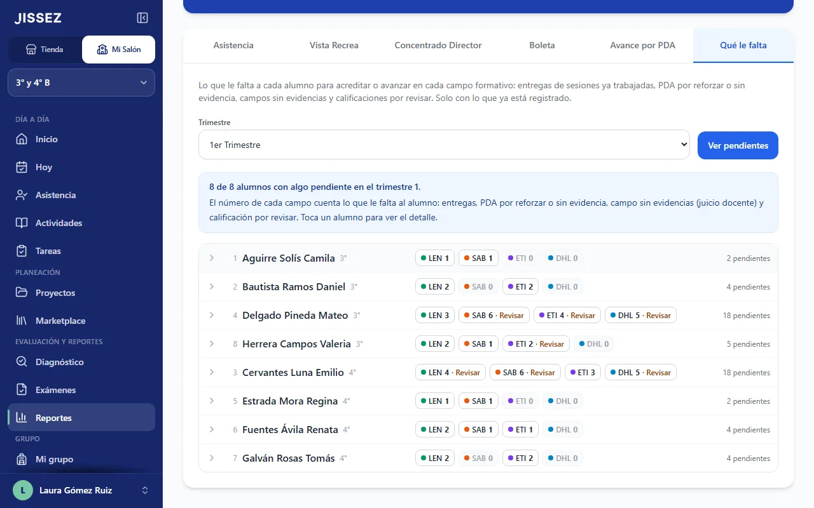Image resolution: width=814 pixels, height=508 pixels.
Task: Open the user menu arrows beside Laura Gómez Ruiz
Action: point(144,490)
